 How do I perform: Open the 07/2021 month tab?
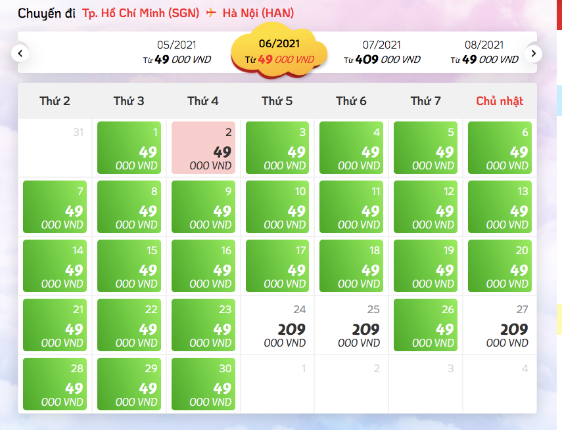[382, 53]
